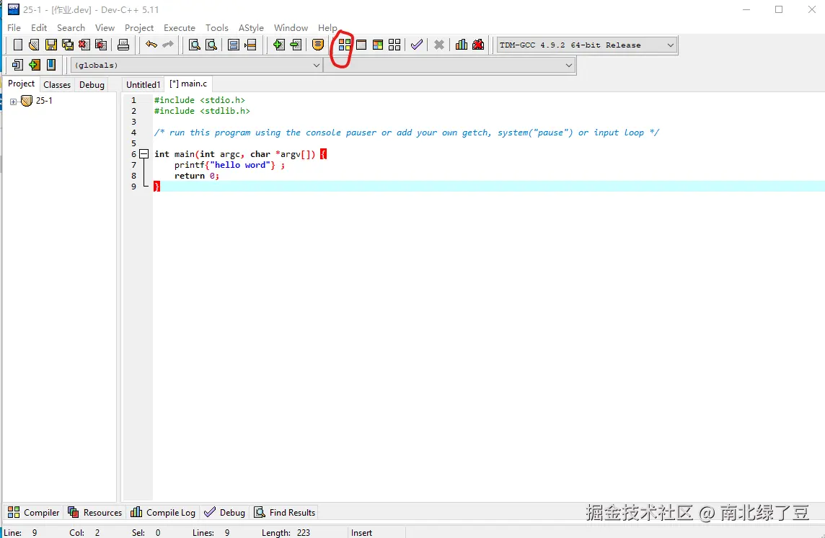Open a project or file
Viewport: 825px width, 538px height.
click(34, 45)
